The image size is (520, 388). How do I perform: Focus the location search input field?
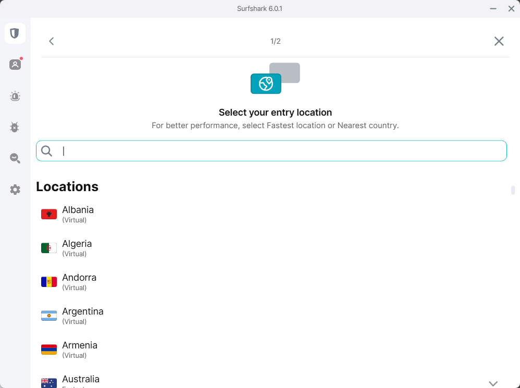pyautogui.click(x=271, y=151)
